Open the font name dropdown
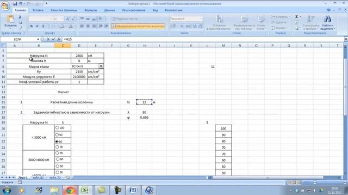The height and width of the screenshot is (195, 348). 51,19
